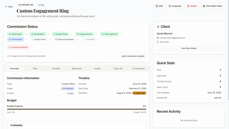
Task: Open the Approvals tab
Action: tap(76, 69)
